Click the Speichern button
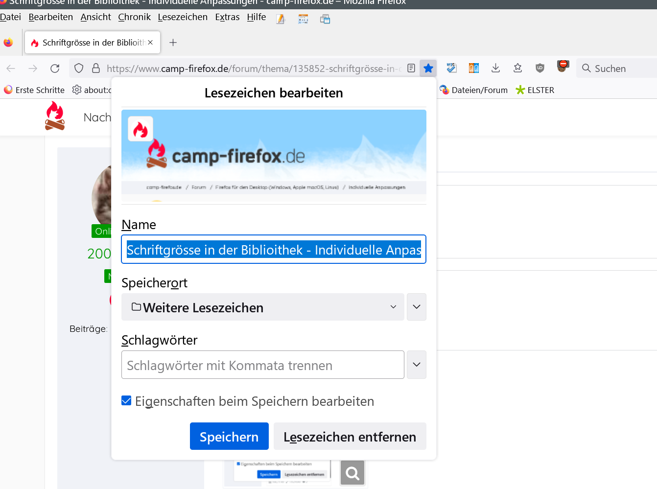Image resolution: width=657 pixels, height=489 pixels. [x=229, y=436]
